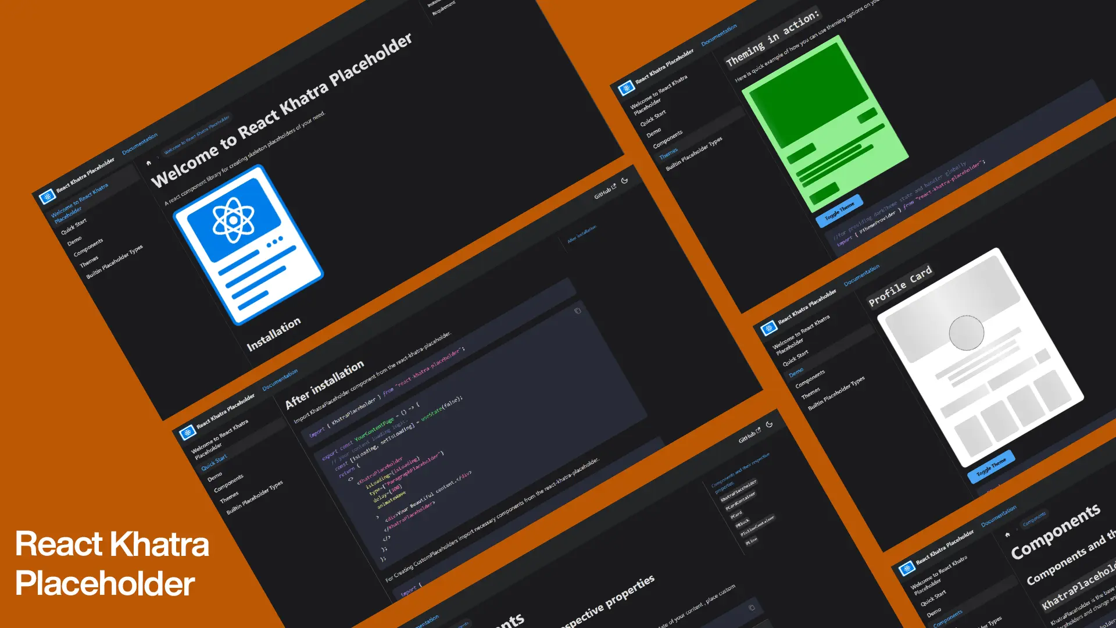This screenshot has width=1116, height=628.
Task: Click the green themed placeholder card
Action: 826,123
